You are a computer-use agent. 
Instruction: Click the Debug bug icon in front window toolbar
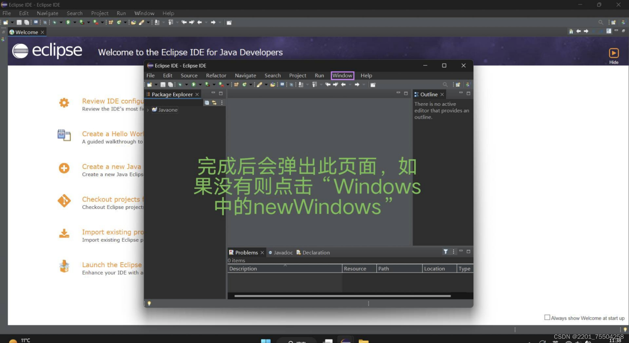(180, 85)
